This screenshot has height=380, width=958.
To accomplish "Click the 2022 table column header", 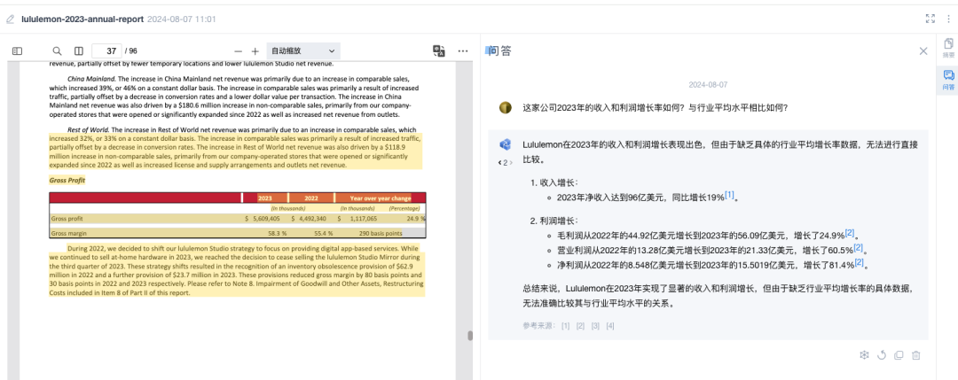I will click(311, 198).
